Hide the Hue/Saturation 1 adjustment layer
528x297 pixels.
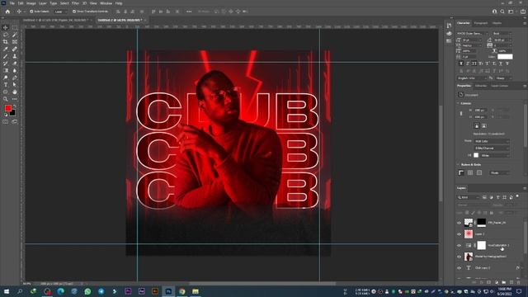pyautogui.click(x=459, y=246)
